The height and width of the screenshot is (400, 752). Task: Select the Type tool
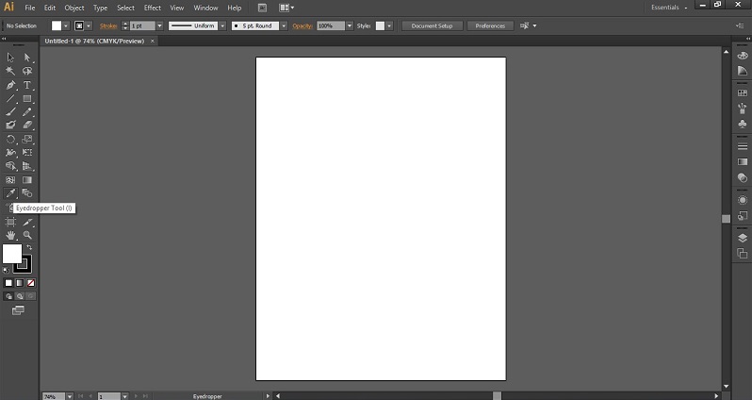point(27,85)
